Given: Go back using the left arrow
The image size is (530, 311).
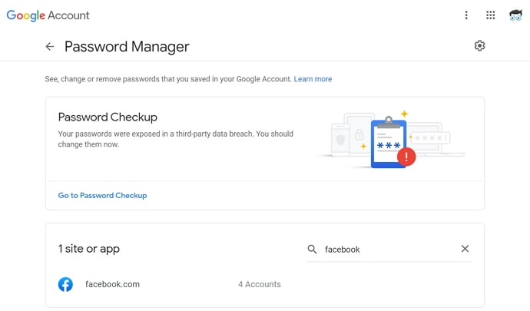Looking at the screenshot, I should click(50, 46).
